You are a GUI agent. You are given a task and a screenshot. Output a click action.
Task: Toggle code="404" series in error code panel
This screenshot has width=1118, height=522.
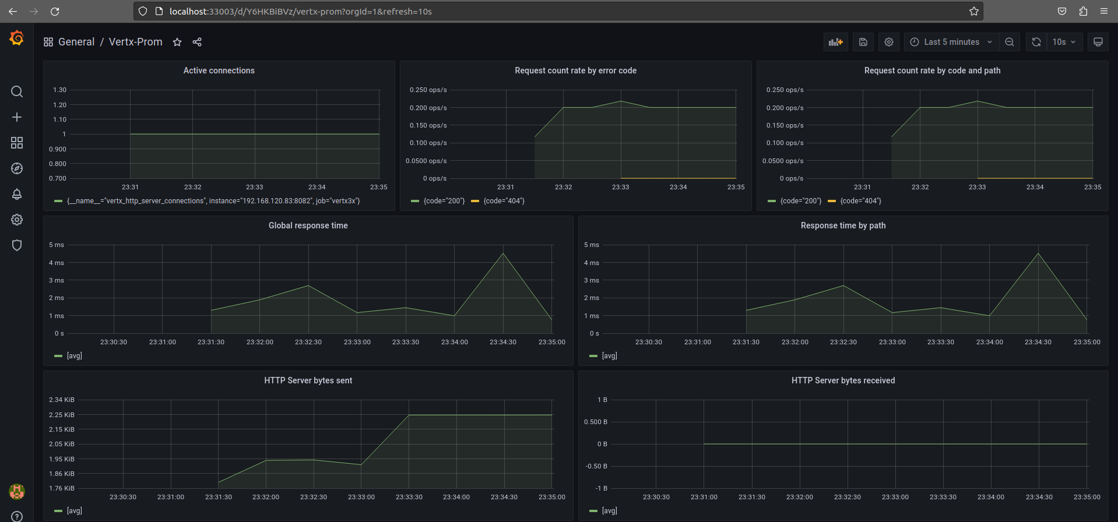point(504,201)
